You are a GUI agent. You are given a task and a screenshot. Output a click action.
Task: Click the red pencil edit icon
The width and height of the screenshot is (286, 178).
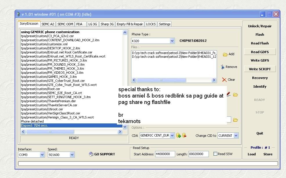pyautogui.click(x=229, y=94)
